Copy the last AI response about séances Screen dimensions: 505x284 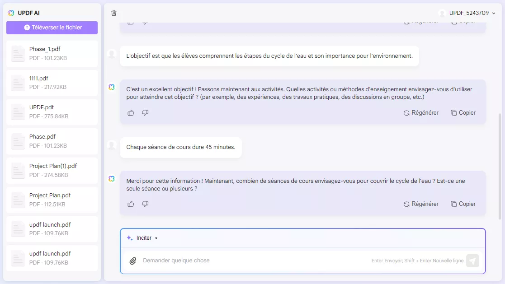463,204
